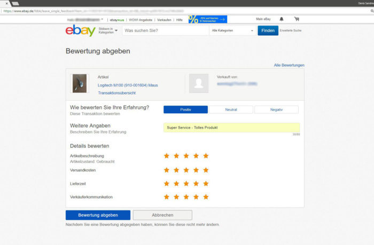Open the discount percent promotional banner
Image resolution: width=374 pixels, height=245 pixels.
(208, 19)
